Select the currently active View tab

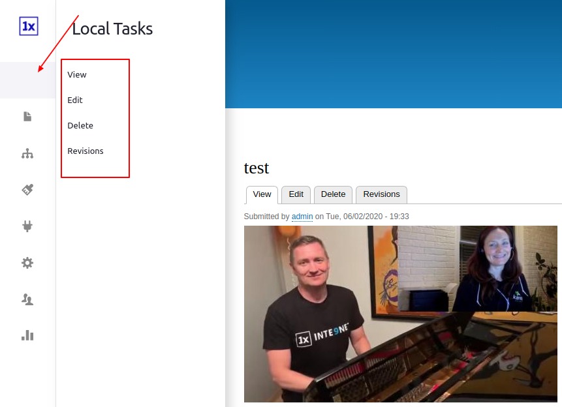coord(261,194)
